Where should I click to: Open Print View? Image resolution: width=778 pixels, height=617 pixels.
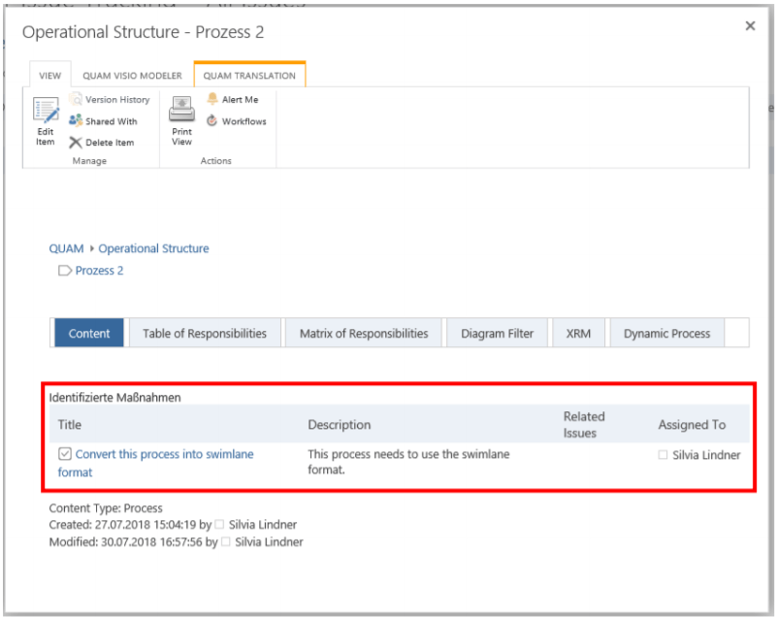pyautogui.click(x=182, y=109)
